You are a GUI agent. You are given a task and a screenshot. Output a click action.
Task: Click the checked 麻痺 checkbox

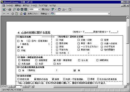tap(53, 79)
